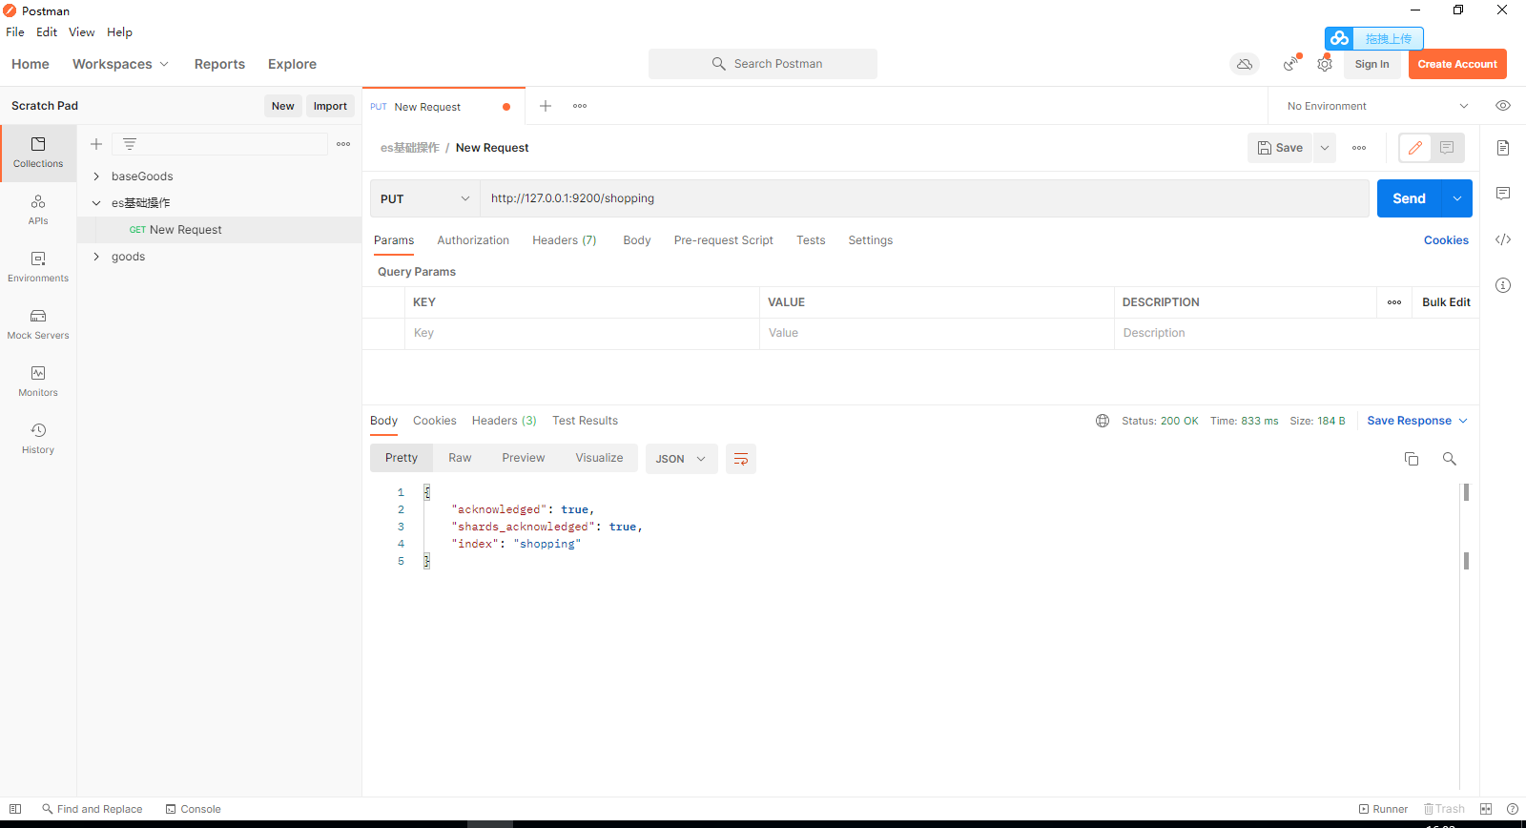Screen dimensions: 1526x828
Task: Toggle sidebar icon in status bar
Action: click(x=15, y=809)
